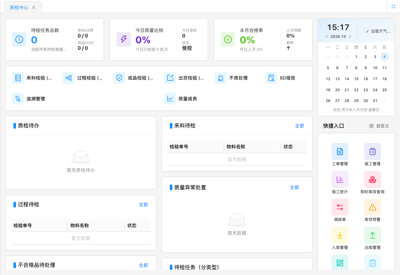View all in 不合格品待处理 panel
400x275 pixels.
pos(143,265)
